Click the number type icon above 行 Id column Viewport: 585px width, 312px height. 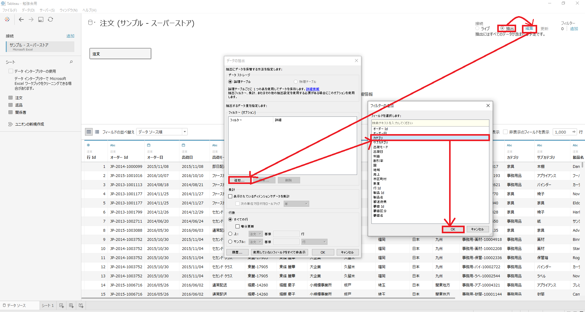point(88,145)
